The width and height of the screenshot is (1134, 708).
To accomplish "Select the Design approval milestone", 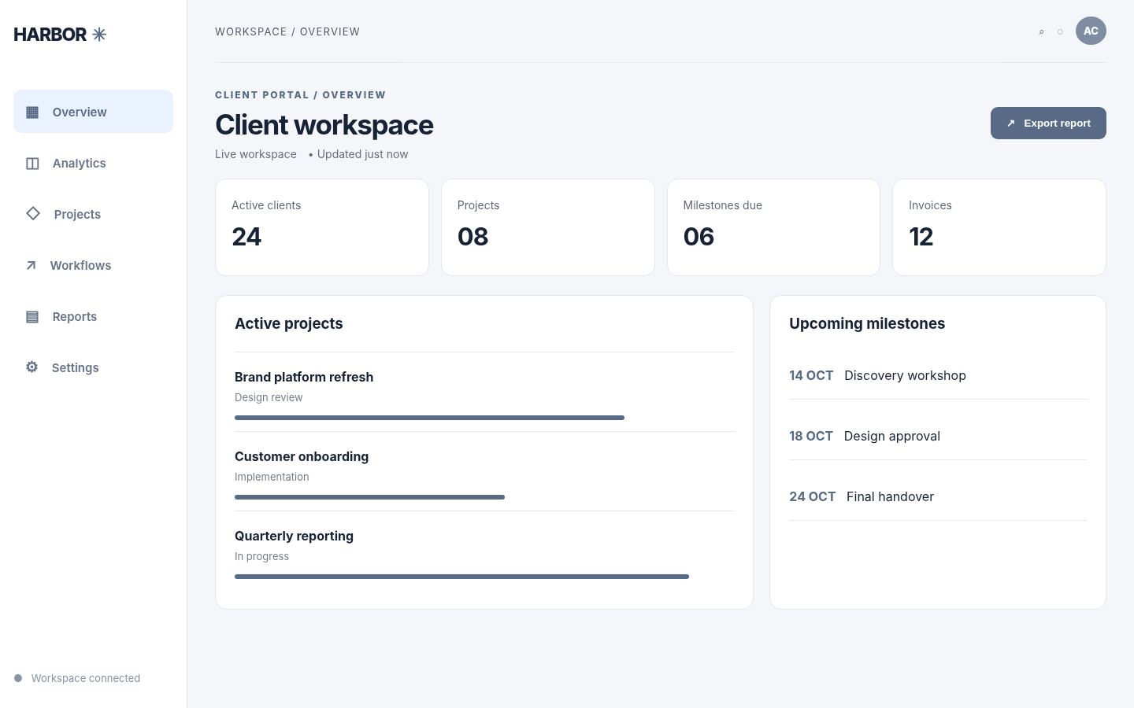I will point(938,436).
